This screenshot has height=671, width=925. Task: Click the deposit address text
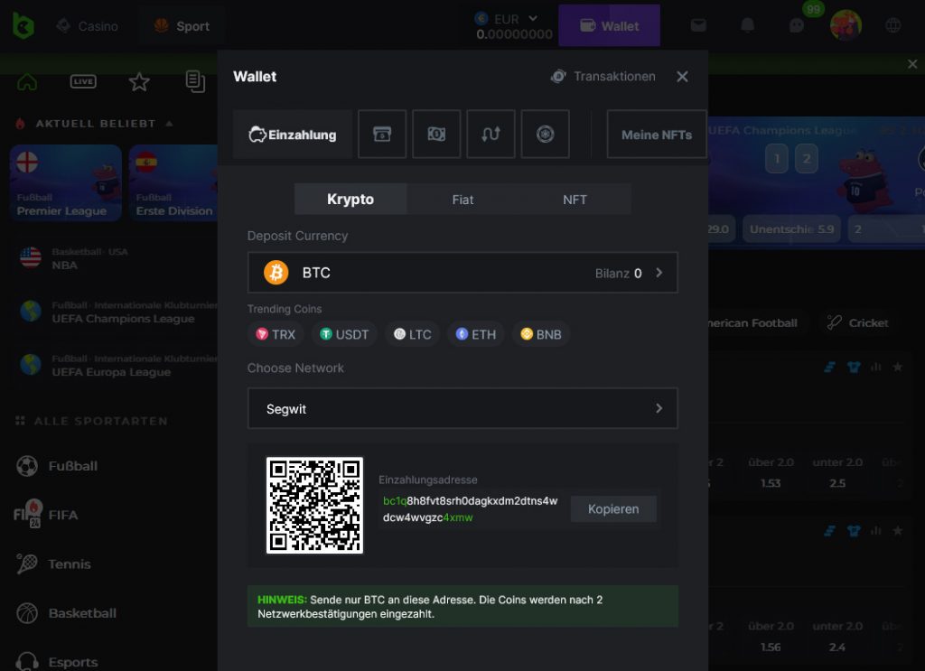[x=470, y=508]
